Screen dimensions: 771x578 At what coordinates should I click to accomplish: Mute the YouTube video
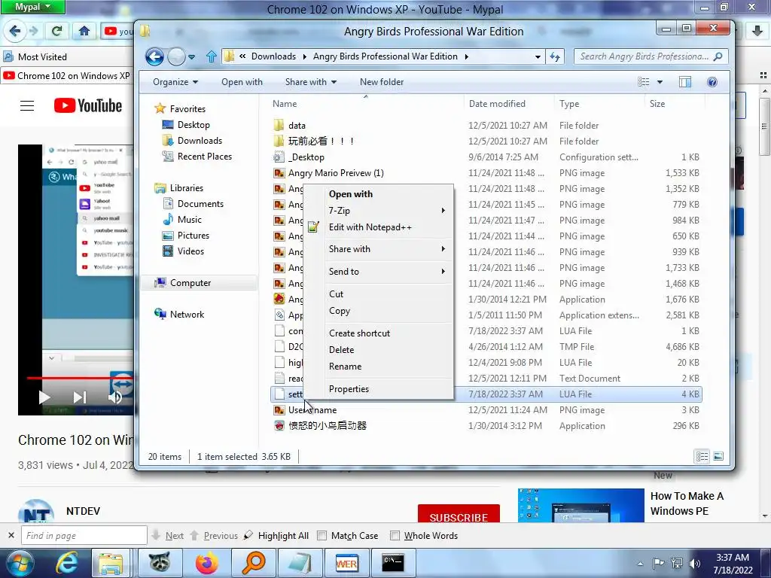pyautogui.click(x=114, y=397)
